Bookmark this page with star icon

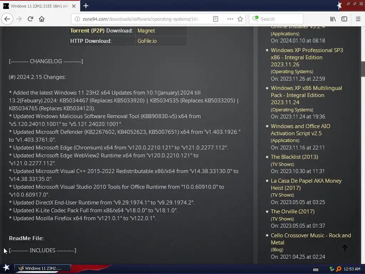coord(240,19)
